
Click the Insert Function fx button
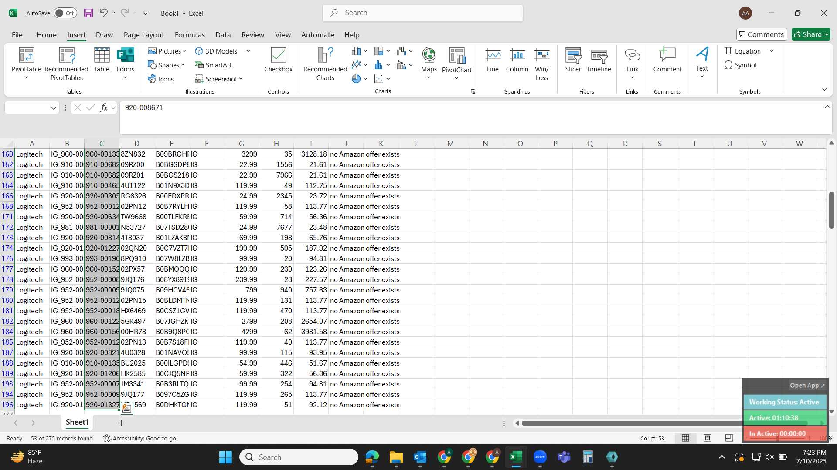pyautogui.click(x=104, y=107)
